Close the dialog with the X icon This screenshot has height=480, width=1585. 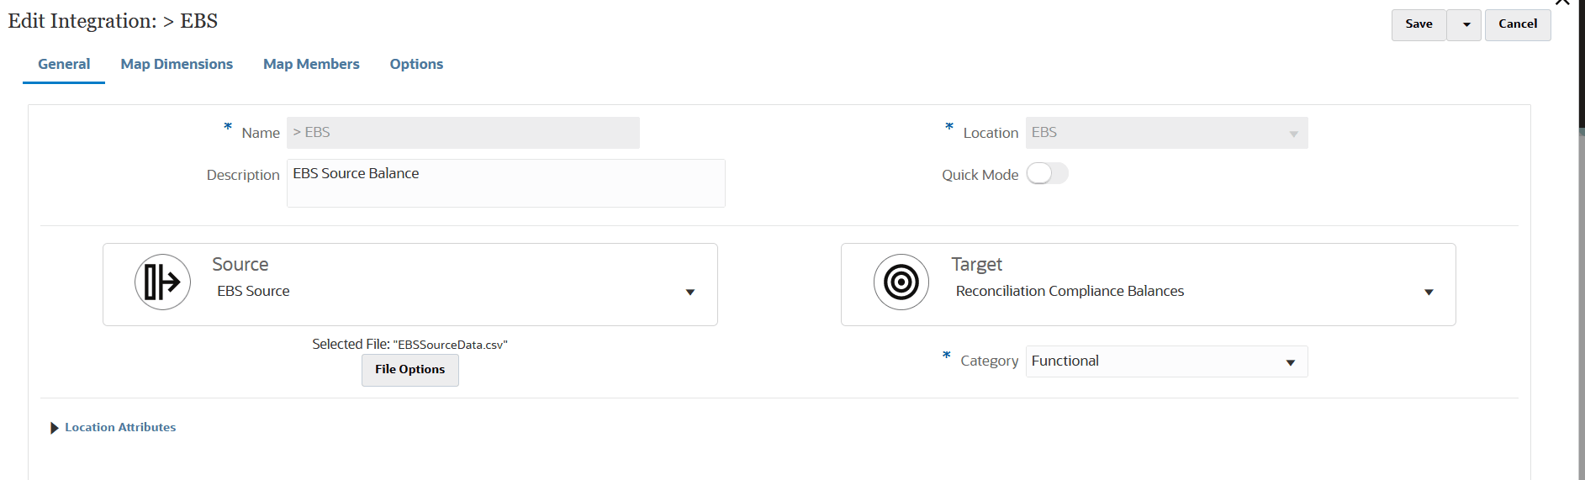1562,3
